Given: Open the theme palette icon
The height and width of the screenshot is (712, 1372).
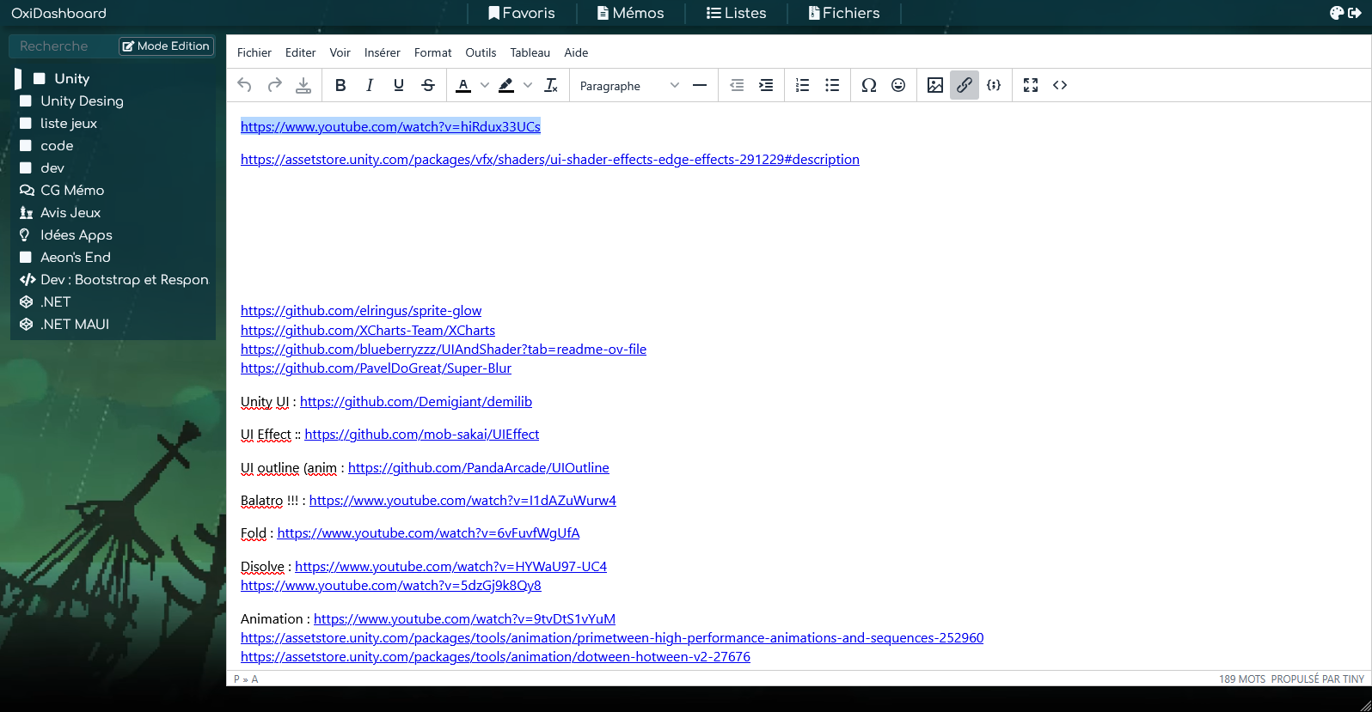Looking at the screenshot, I should pyautogui.click(x=1337, y=13).
